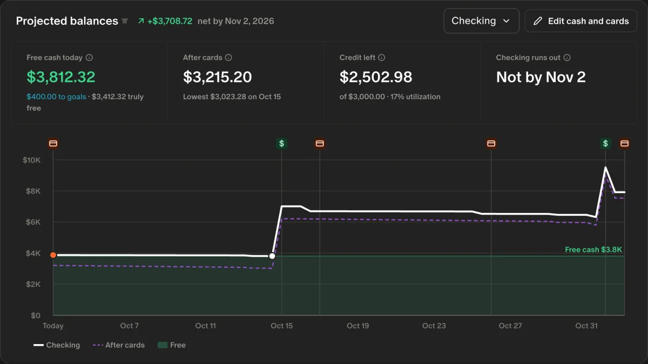Click the $2,502.98 credit left value
The height and width of the screenshot is (364, 648).
[x=376, y=77]
